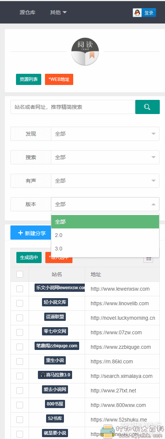Check the 乐文小说网 row checkbox
The image size is (165, 439).
point(20,289)
